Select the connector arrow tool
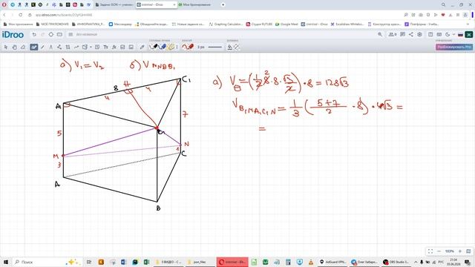Image resolution: width=475 pixels, height=267 pixels. [76, 47]
